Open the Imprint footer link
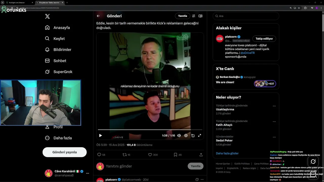The height and width of the screenshot is (182, 324). click(x=219, y=168)
